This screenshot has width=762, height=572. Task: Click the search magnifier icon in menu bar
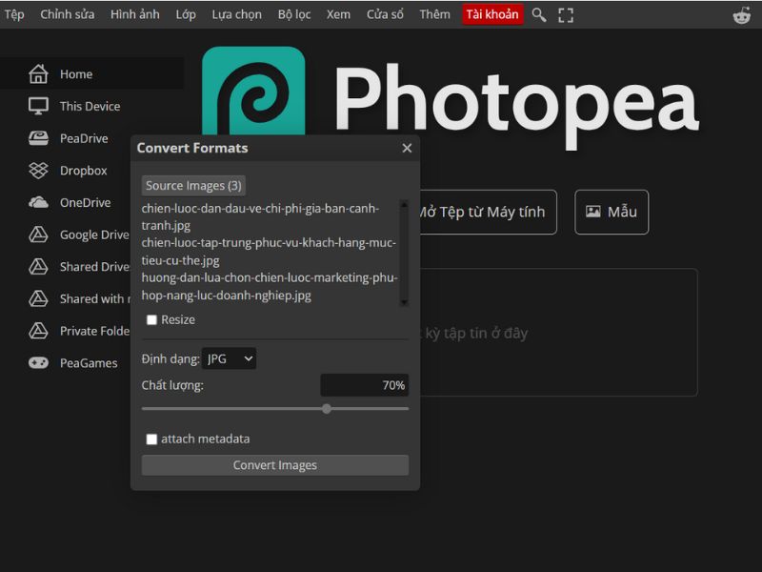[x=538, y=14]
